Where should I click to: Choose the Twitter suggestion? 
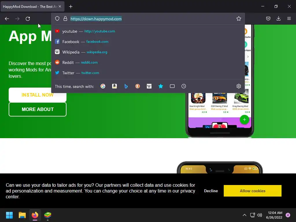(148, 73)
